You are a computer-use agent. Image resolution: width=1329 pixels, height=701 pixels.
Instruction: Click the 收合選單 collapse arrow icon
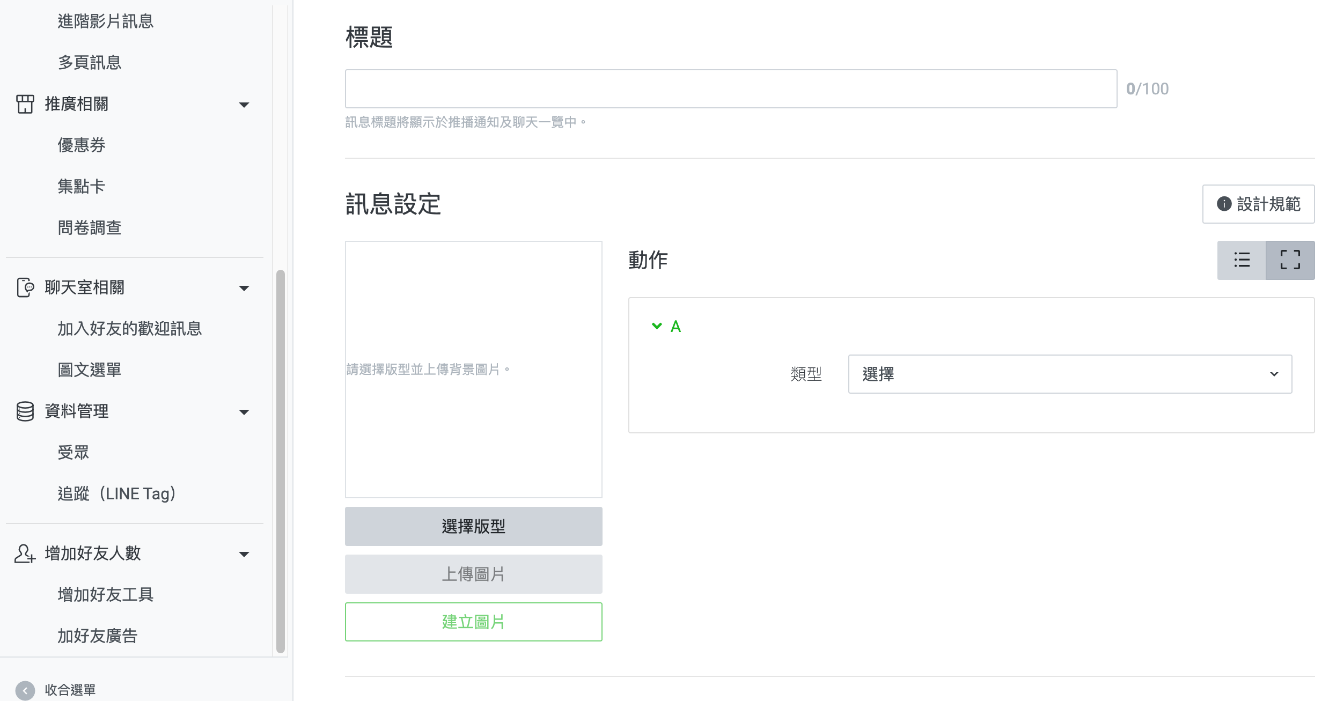25,690
